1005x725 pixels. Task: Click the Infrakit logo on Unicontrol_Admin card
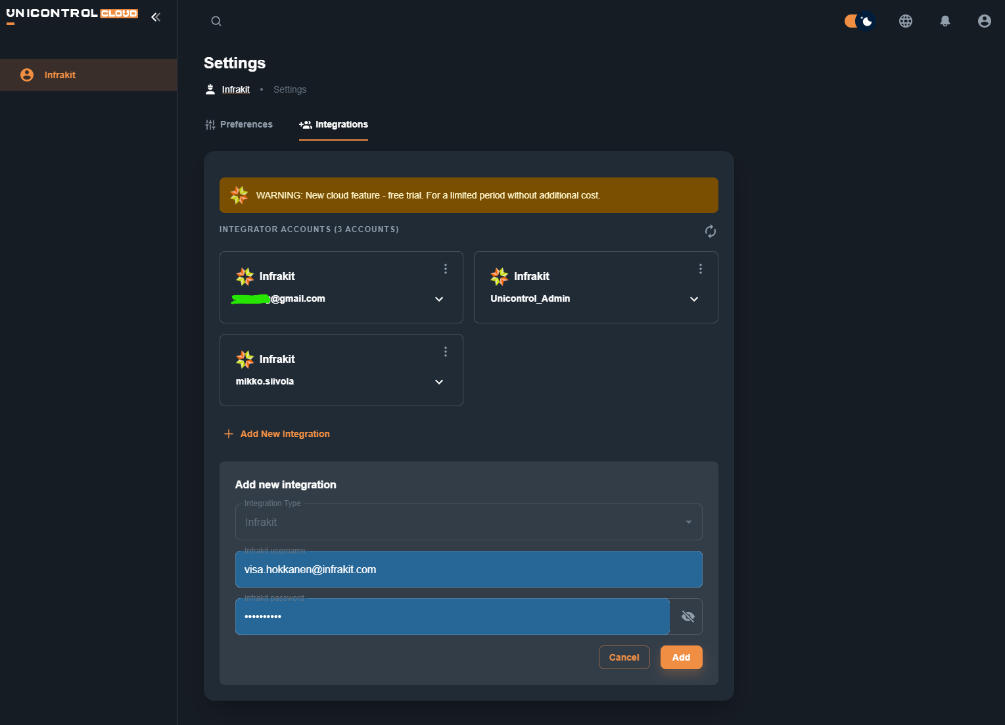(x=500, y=277)
